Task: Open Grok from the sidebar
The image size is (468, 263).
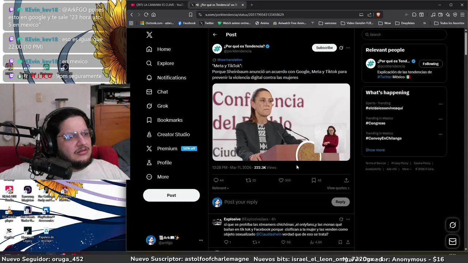Action: pos(157,106)
